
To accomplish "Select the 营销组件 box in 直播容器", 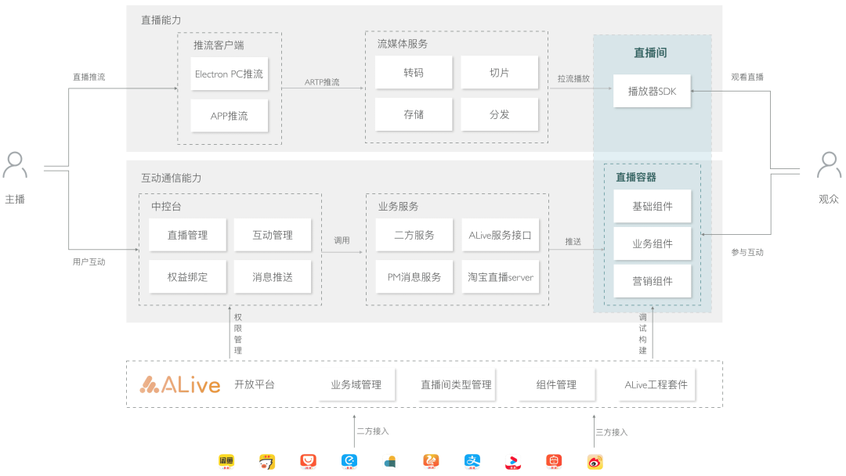I will [653, 280].
